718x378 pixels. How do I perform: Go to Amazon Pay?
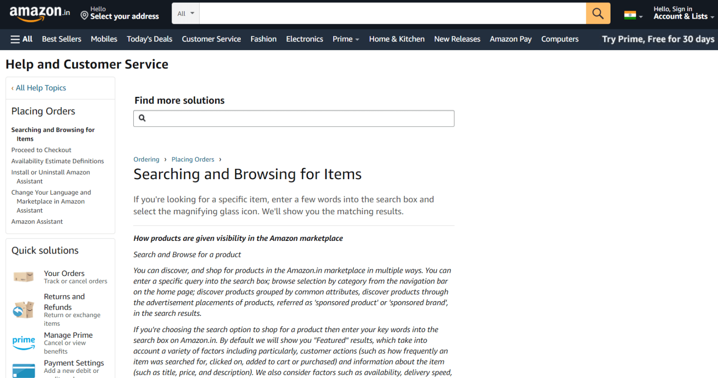pyautogui.click(x=511, y=39)
